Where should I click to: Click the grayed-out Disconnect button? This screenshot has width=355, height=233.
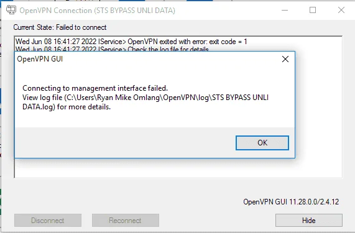pos(48,221)
